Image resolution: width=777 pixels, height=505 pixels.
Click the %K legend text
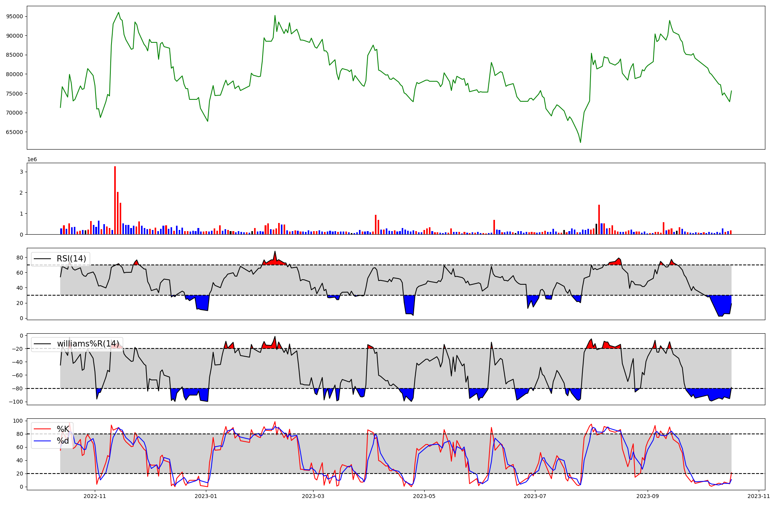coord(63,429)
